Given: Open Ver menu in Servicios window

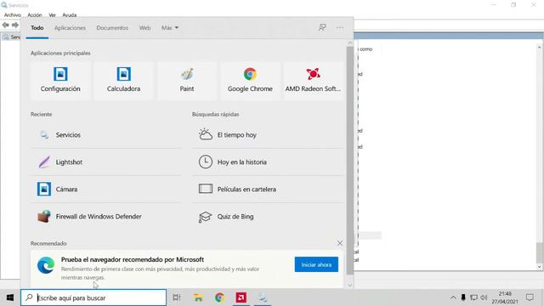Looking at the screenshot, I should click(x=53, y=15).
